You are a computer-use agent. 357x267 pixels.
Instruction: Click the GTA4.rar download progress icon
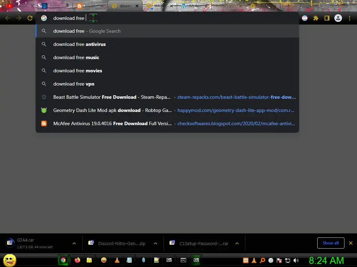tap(10, 243)
